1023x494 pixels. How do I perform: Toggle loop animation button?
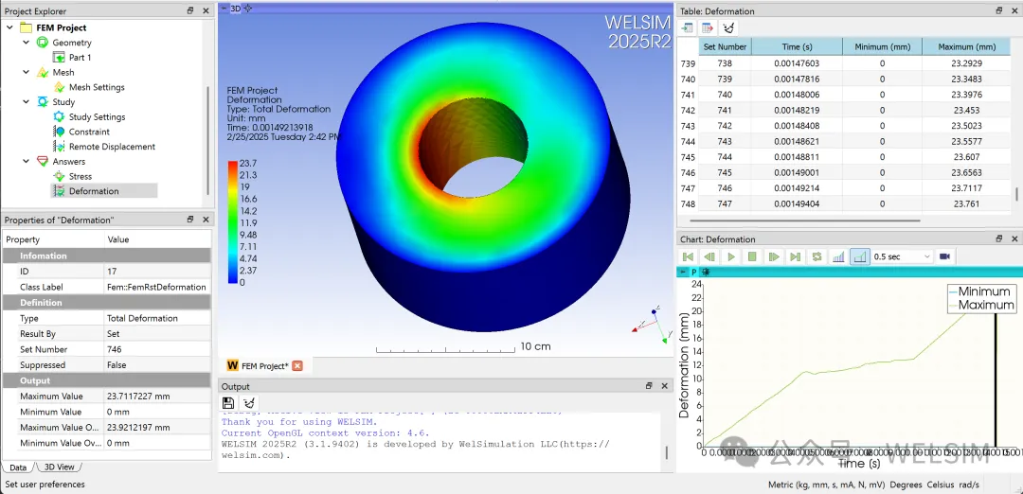(817, 256)
